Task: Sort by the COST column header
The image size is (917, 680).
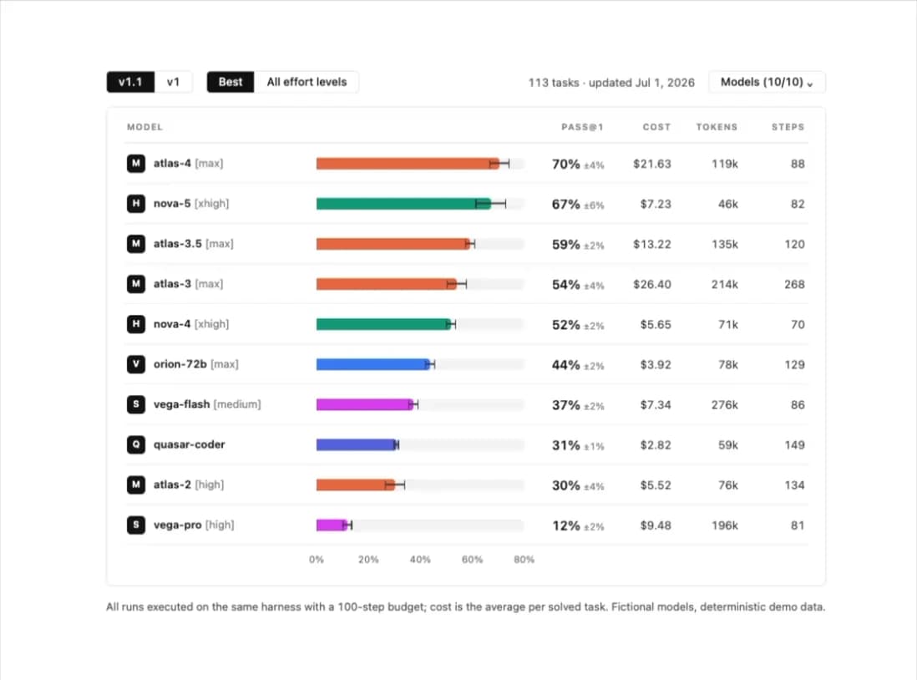Action: click(x=656, y=127)
